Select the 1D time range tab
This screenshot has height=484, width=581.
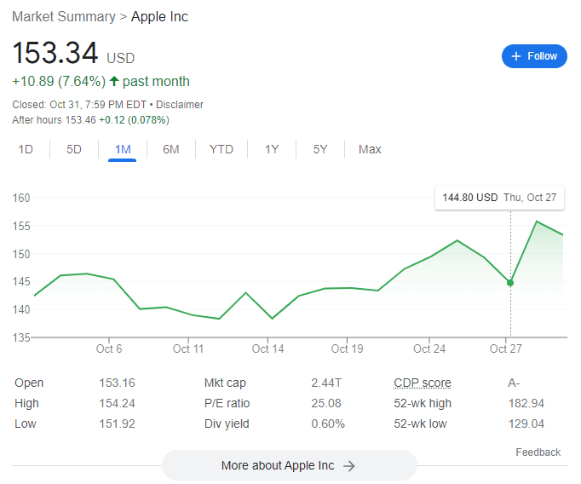(x=26, y=149)
